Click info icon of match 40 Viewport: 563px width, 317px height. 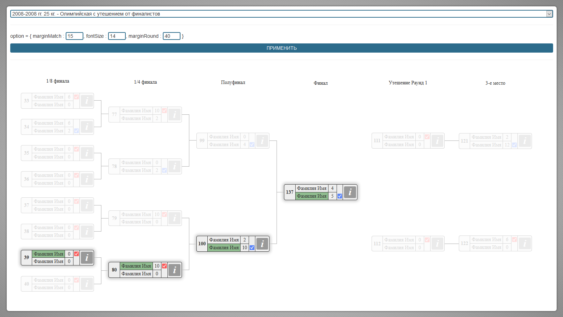coord(87,284)
